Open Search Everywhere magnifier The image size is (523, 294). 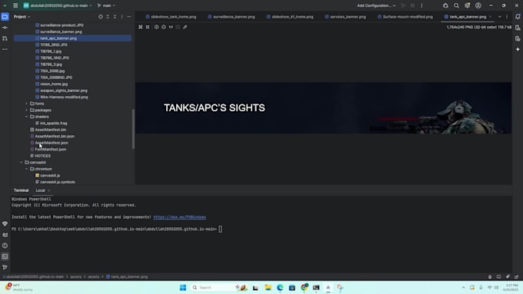(x=456, y=5)
